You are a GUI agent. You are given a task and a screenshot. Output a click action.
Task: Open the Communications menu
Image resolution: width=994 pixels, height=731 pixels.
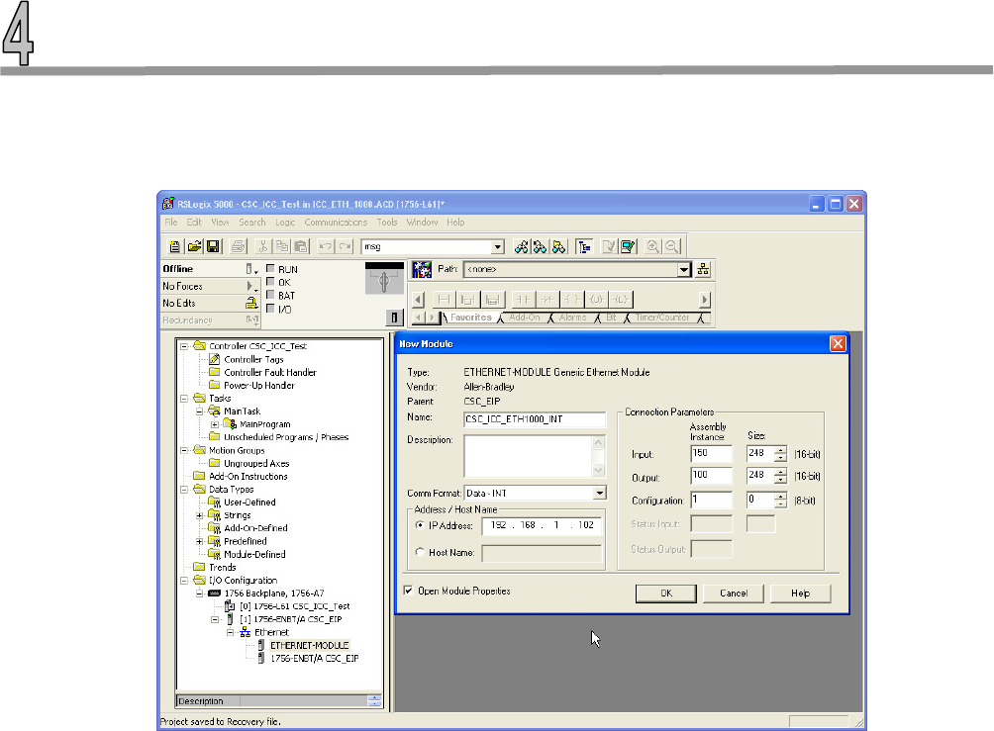(x=336, y=223)
